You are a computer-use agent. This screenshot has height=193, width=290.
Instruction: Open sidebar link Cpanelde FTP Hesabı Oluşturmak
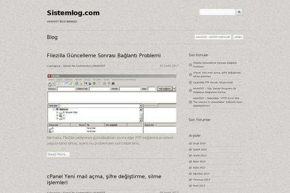coord(213,83)
